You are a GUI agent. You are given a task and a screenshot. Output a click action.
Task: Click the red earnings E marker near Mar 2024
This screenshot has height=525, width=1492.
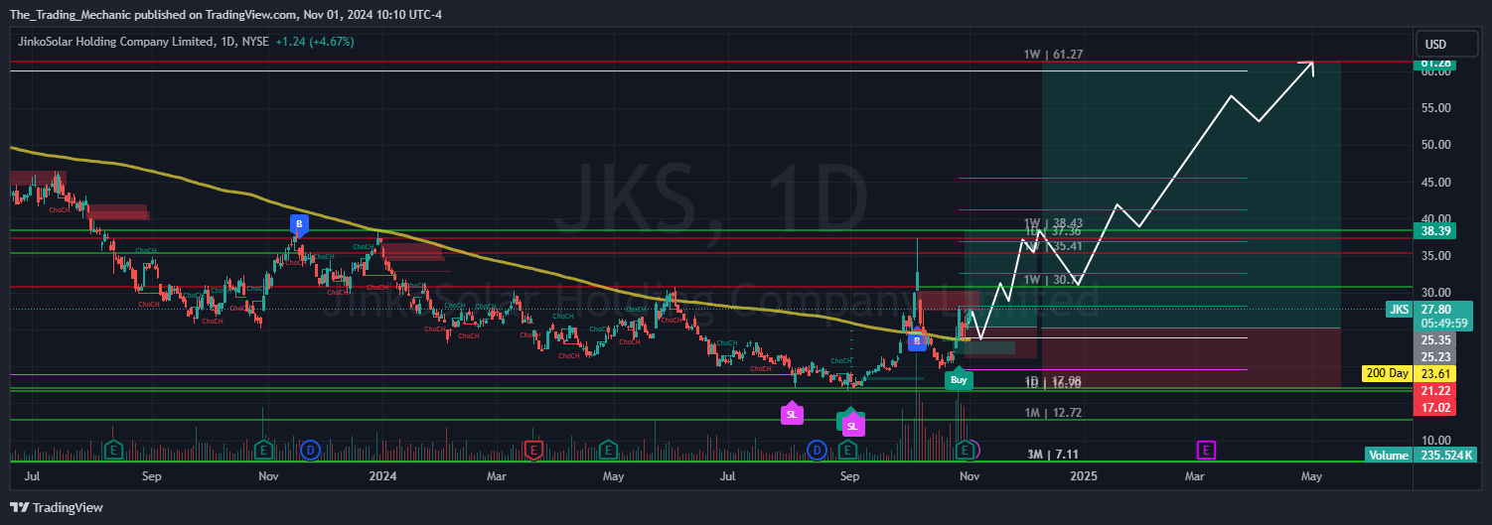click(x=533, y=451)
